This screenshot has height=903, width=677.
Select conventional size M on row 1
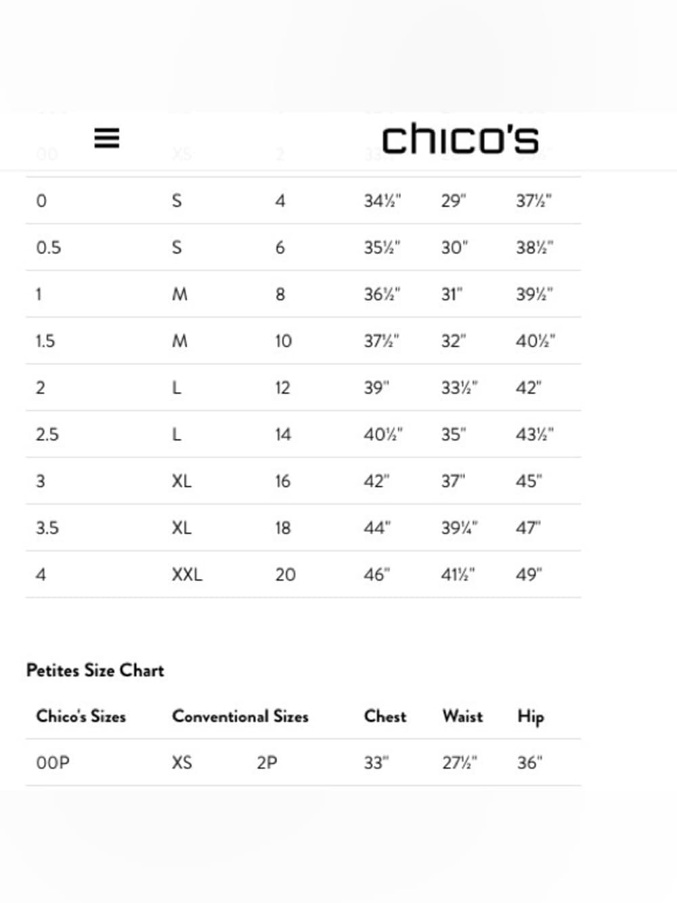click(x=179, y=295)
